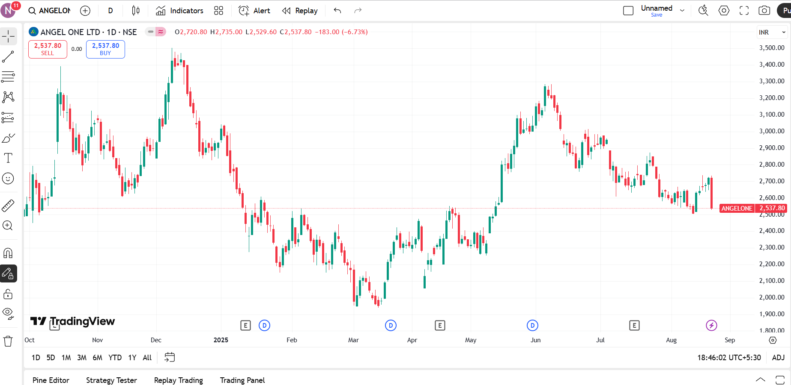
Task: Set time range to YTD
Action: click(x=115, y=358)
